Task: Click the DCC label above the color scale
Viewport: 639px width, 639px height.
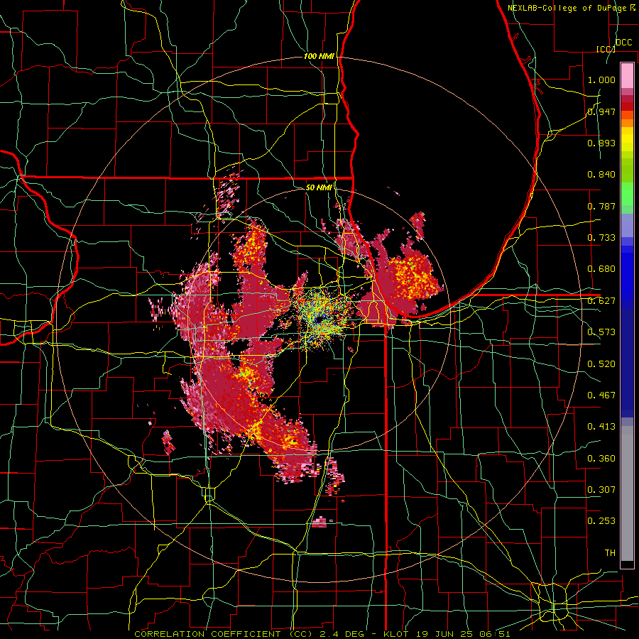Action: (x=624, y=43)
